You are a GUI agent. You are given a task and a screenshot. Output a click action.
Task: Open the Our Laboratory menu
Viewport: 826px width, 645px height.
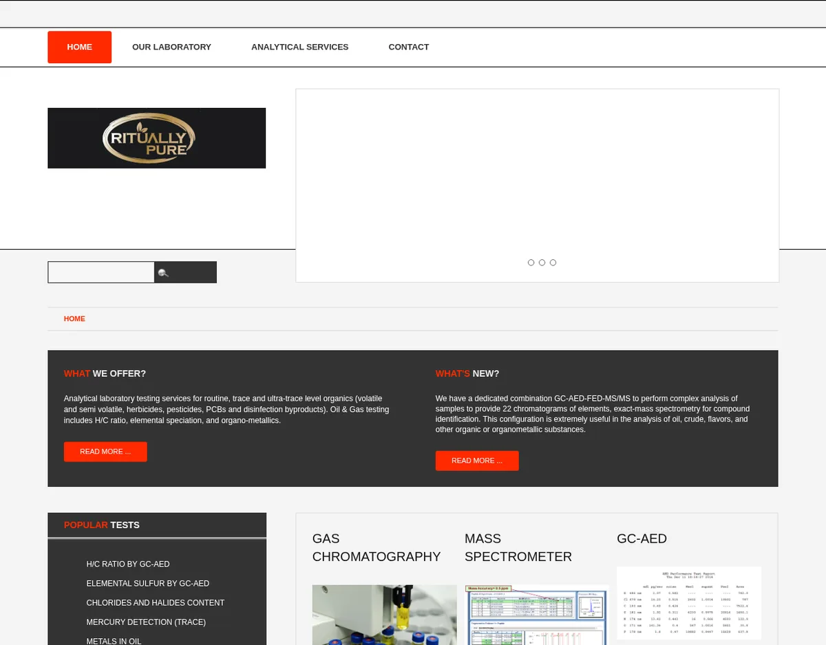171,47
